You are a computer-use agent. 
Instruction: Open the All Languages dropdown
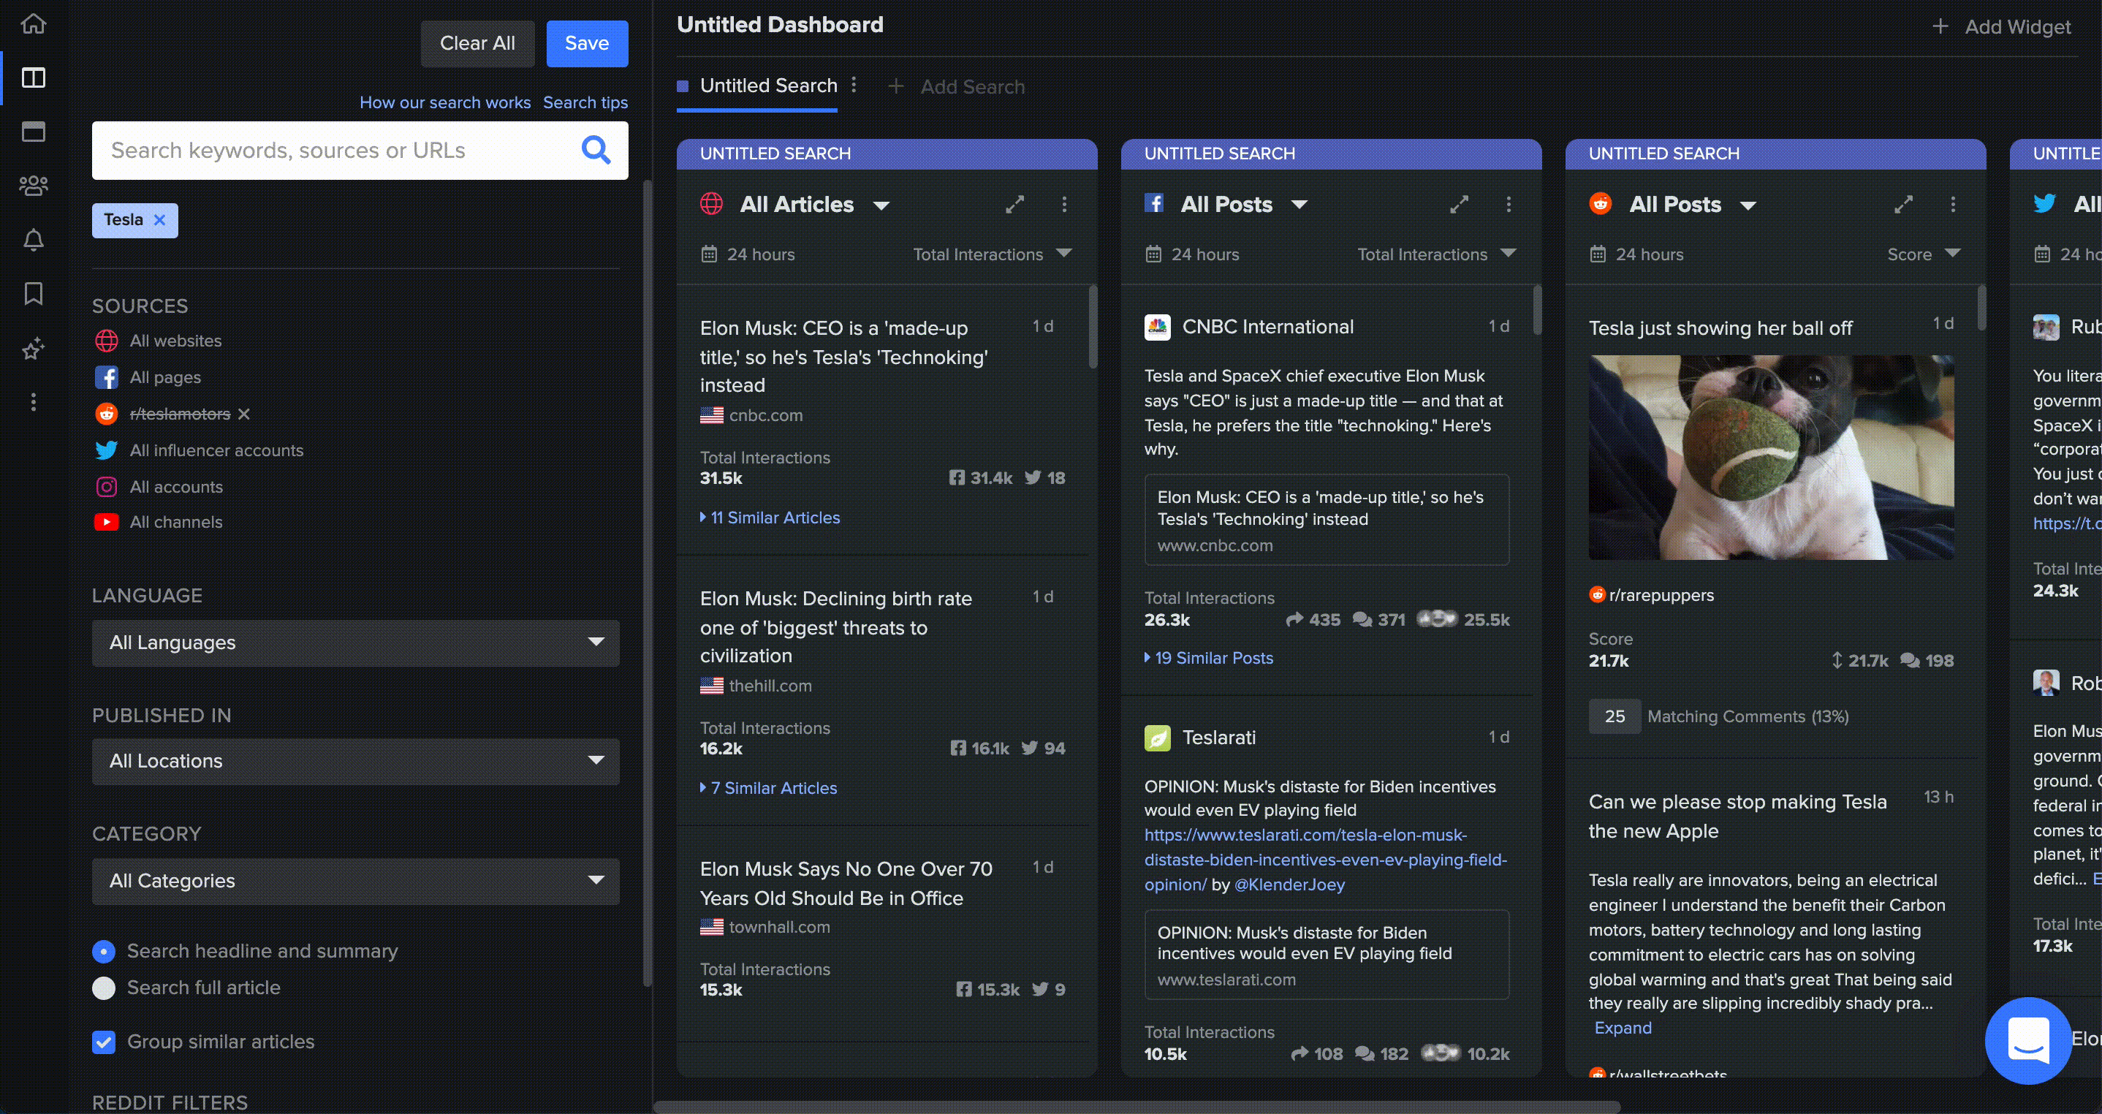[x=356, y=643]
